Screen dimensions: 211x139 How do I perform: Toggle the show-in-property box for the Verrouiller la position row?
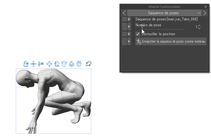tap(124, 34)
